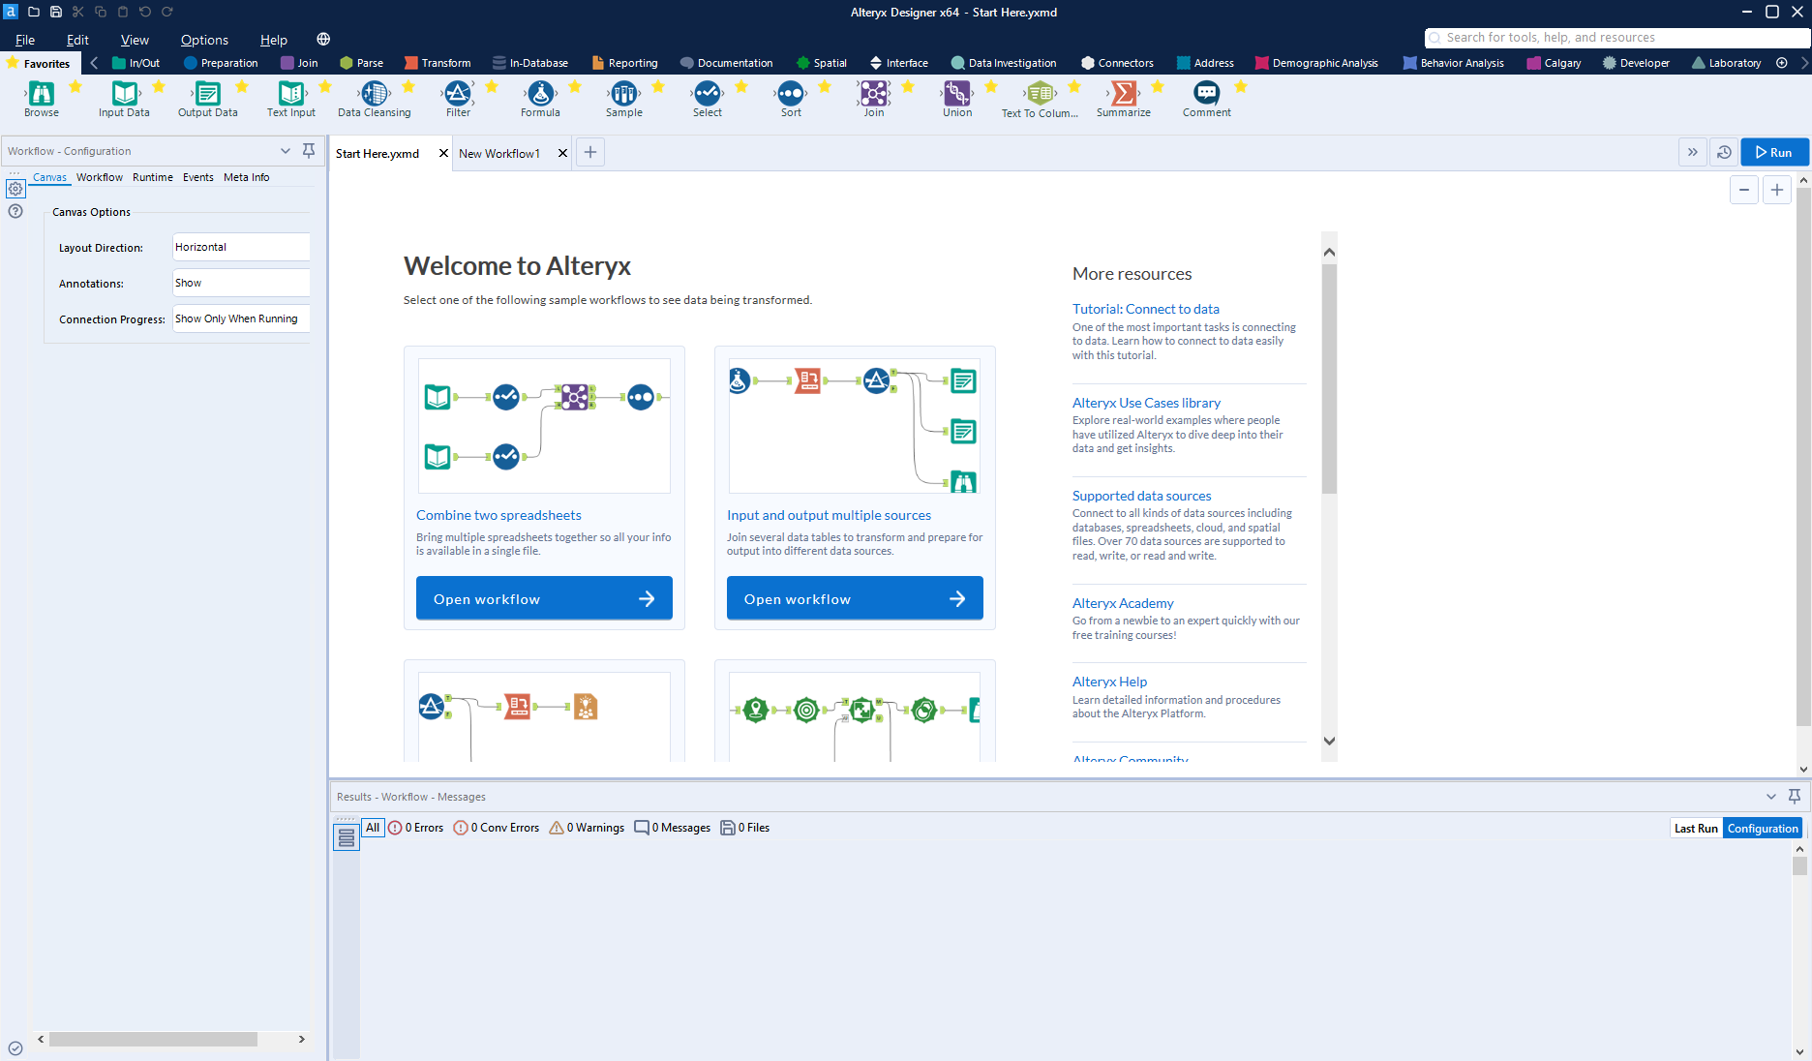Toggle the 0 Errors filter

416,828
